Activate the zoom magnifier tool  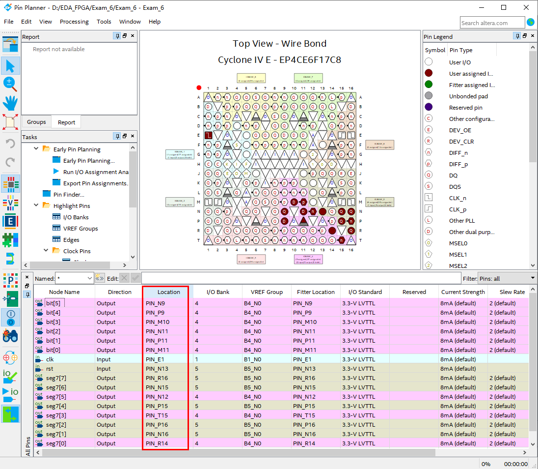pos(10,84)
